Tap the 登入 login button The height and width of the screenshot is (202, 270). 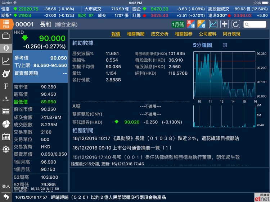click(x=6, y=186)
